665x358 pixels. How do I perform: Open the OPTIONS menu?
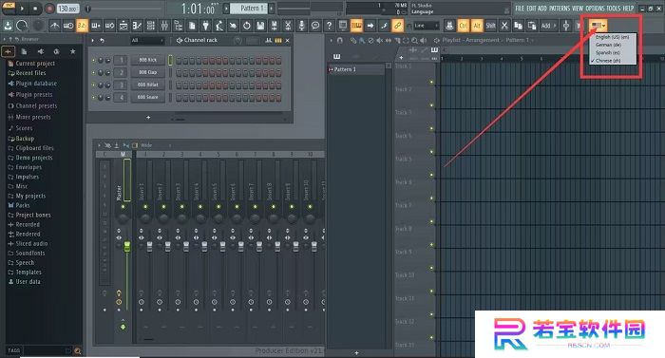tap(595, 8)
